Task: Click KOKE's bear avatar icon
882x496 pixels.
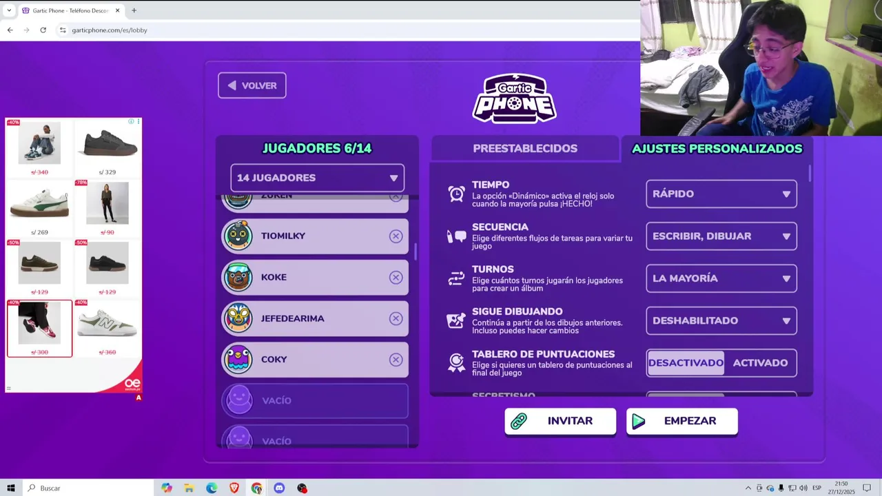Action: pos(238,277)
